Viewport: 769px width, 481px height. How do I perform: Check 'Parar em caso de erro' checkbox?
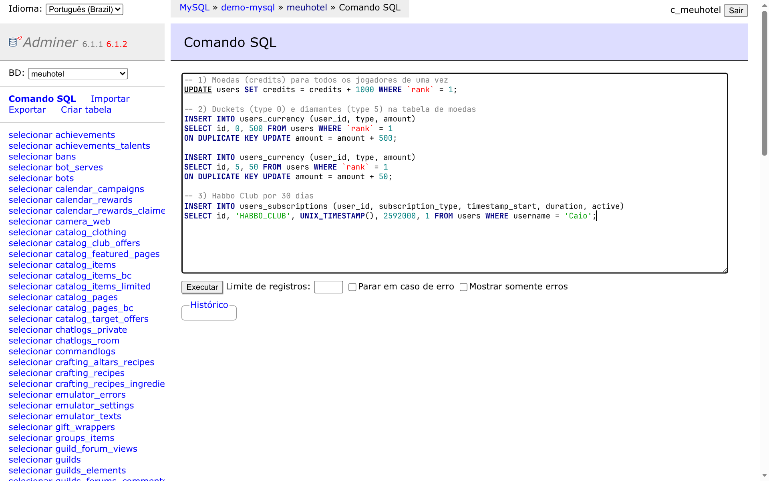352,287
